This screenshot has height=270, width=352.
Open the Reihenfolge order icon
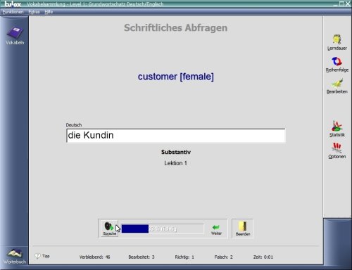(337, 65)
